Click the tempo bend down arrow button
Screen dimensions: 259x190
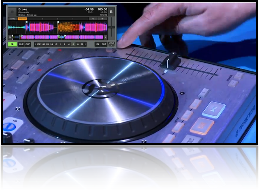92,18
